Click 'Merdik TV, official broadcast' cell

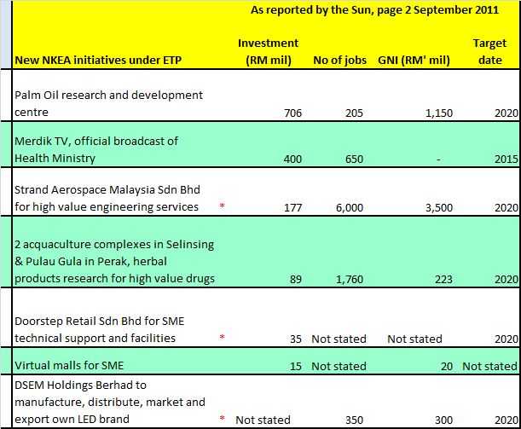(96, 149)
